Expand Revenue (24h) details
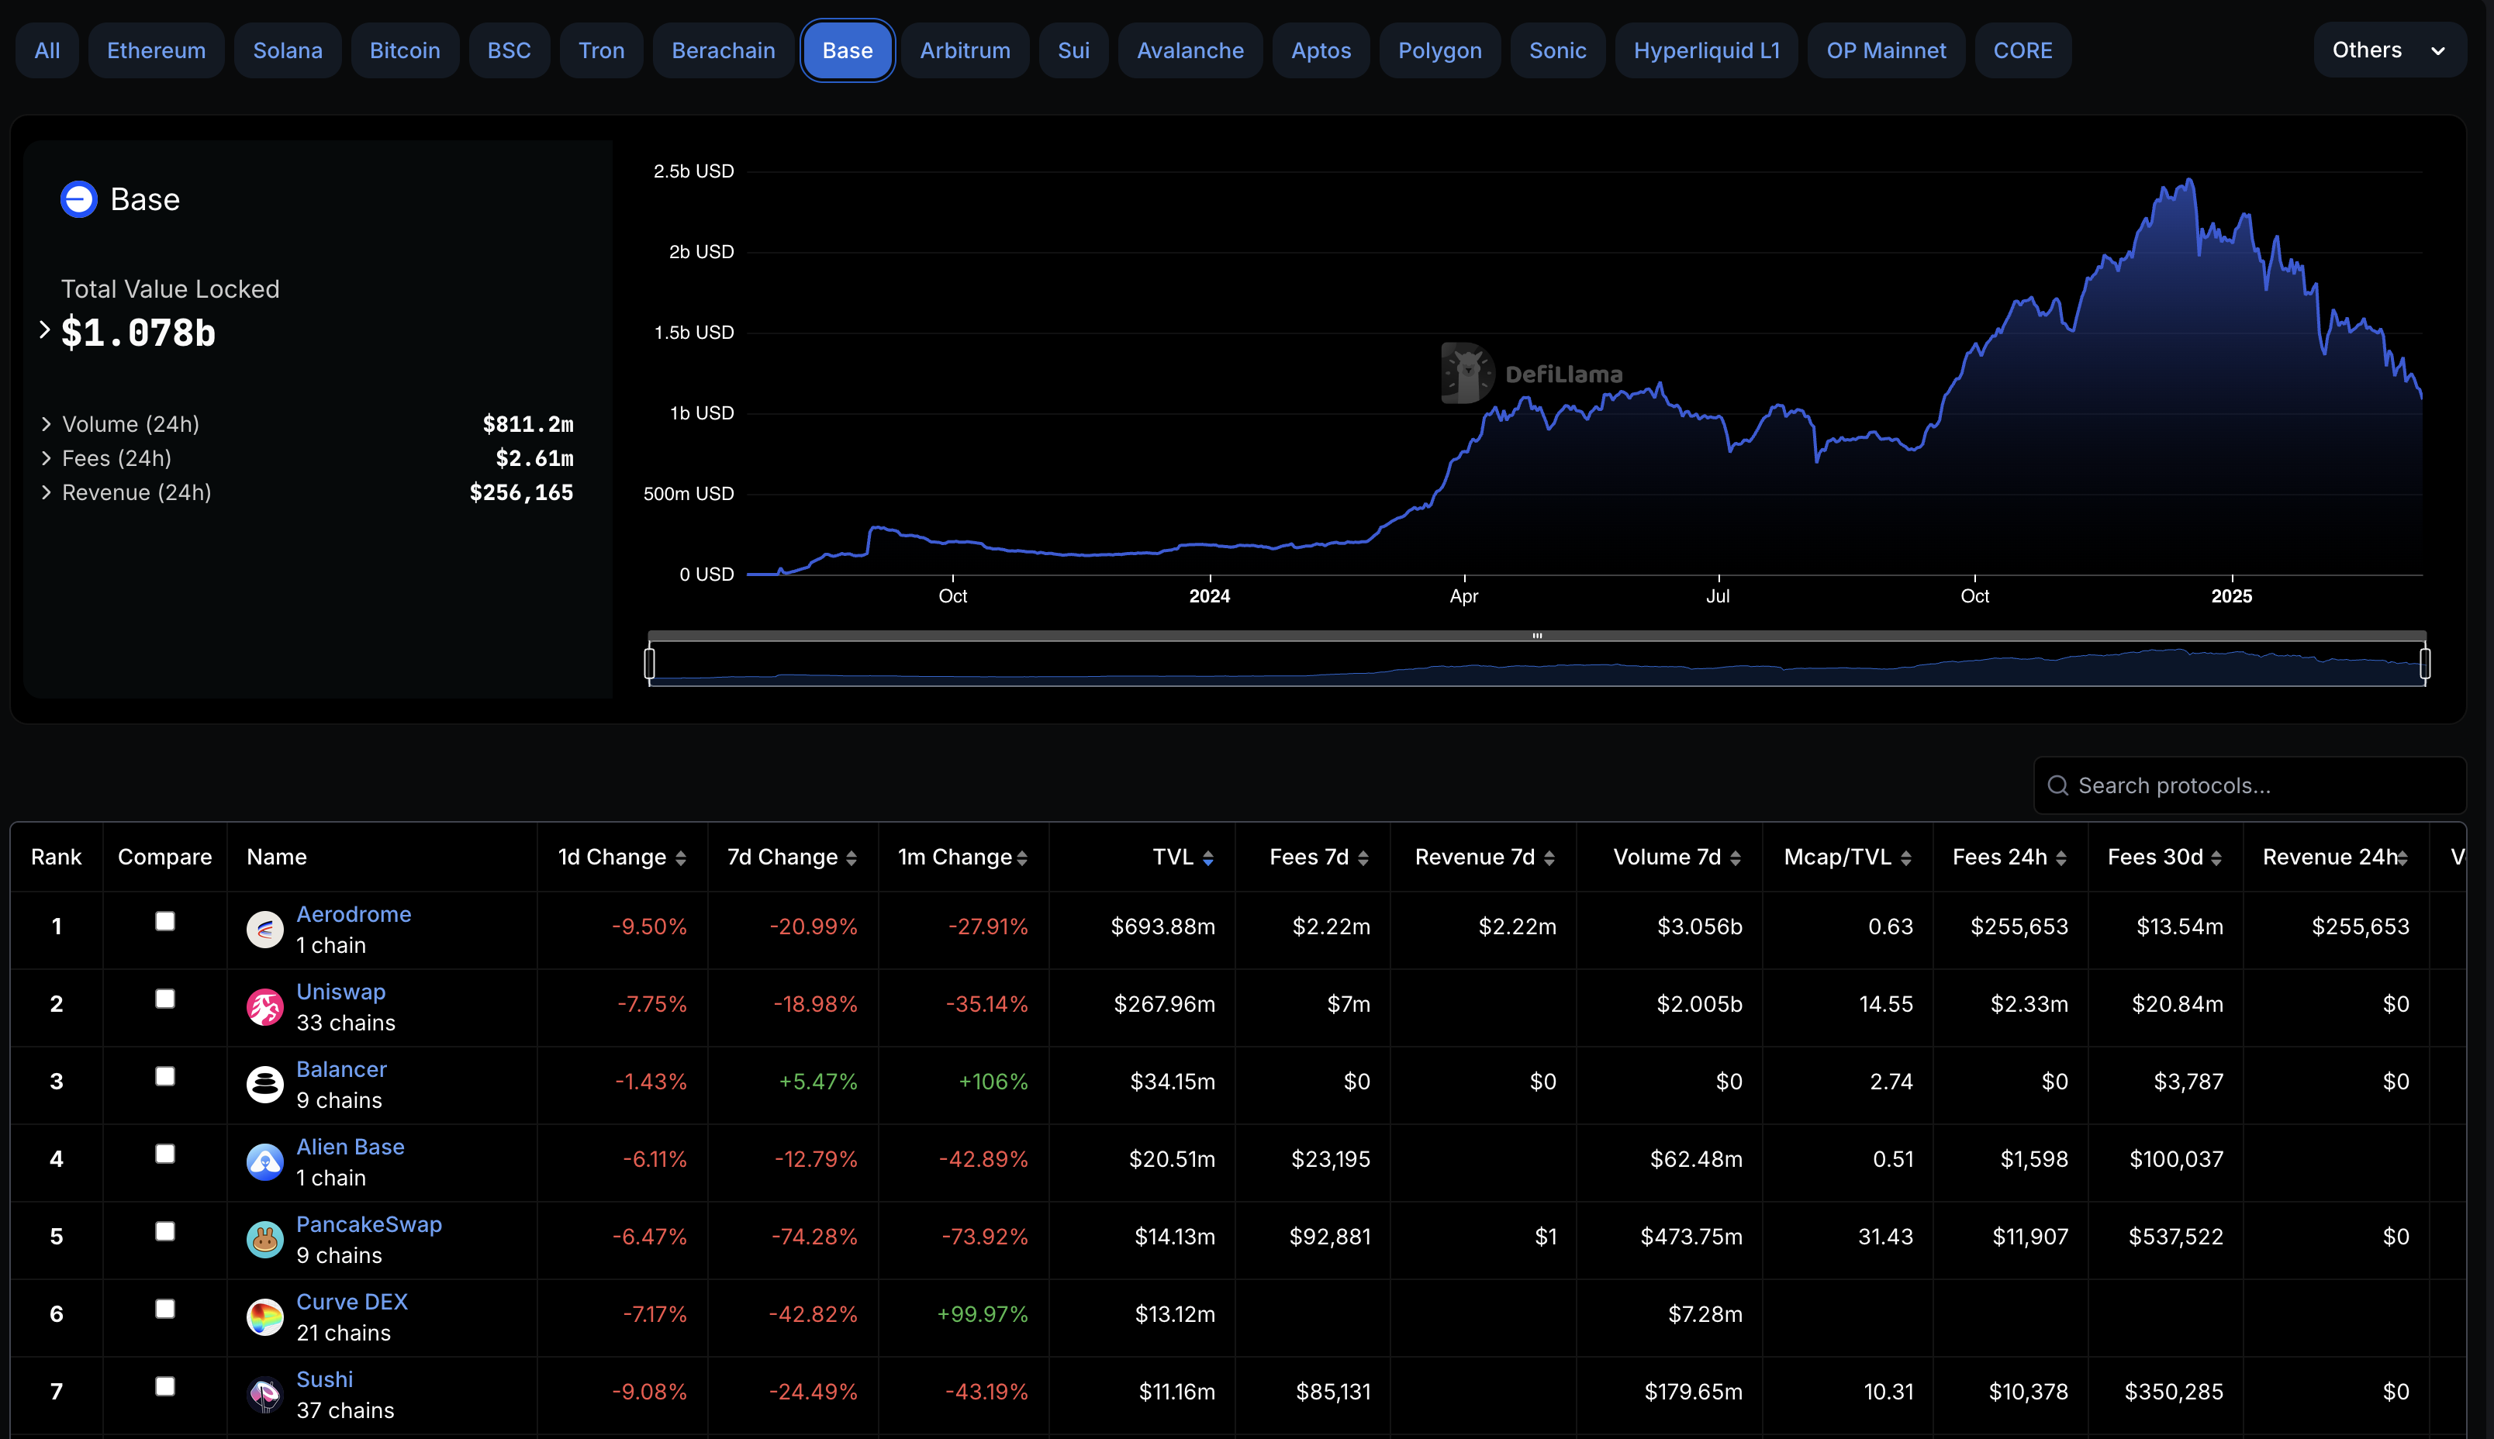2494x1439 pixels. 47,492
